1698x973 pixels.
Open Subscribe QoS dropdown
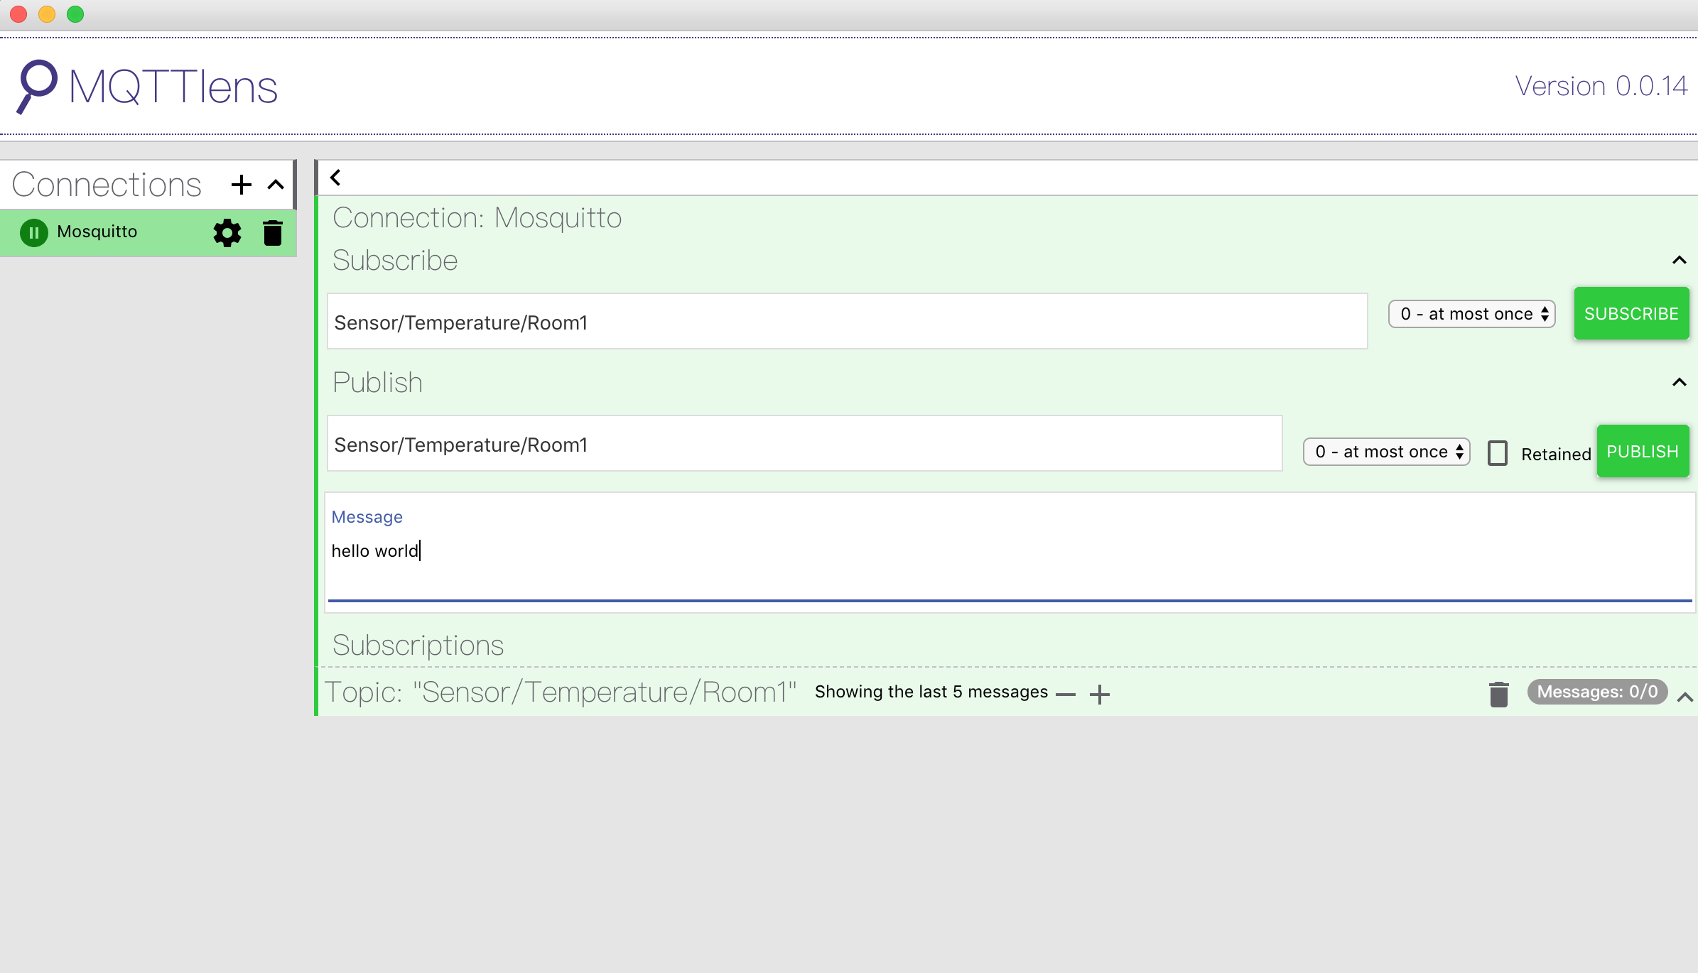click(1472, 314)
